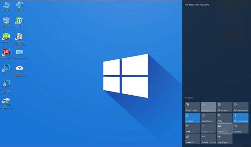Viewport: 251px width, 147px height.
Task: Select the Registry Key Creation tool icon
Action: pyautogui.click(x=19, y=71)
